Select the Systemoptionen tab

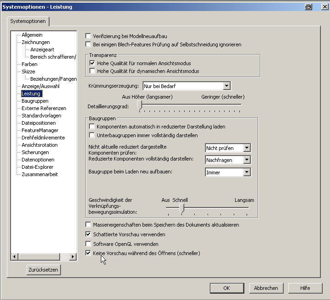click(x=28, y=21)
